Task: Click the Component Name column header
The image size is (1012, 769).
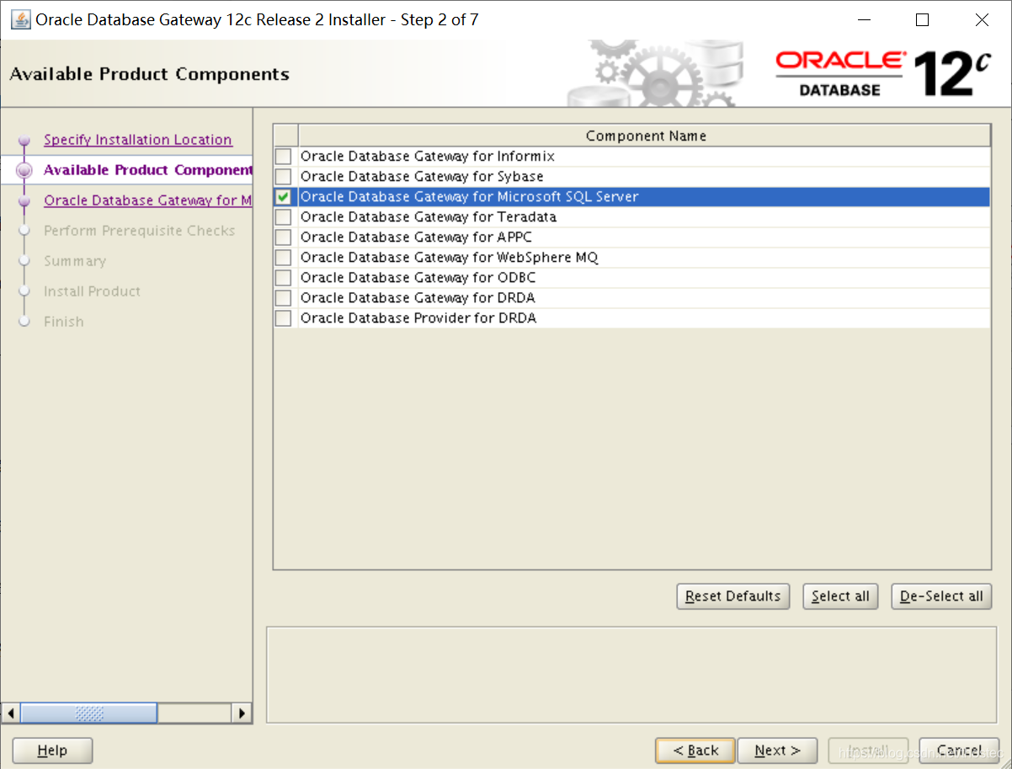Action: click(x=645, y=136)
